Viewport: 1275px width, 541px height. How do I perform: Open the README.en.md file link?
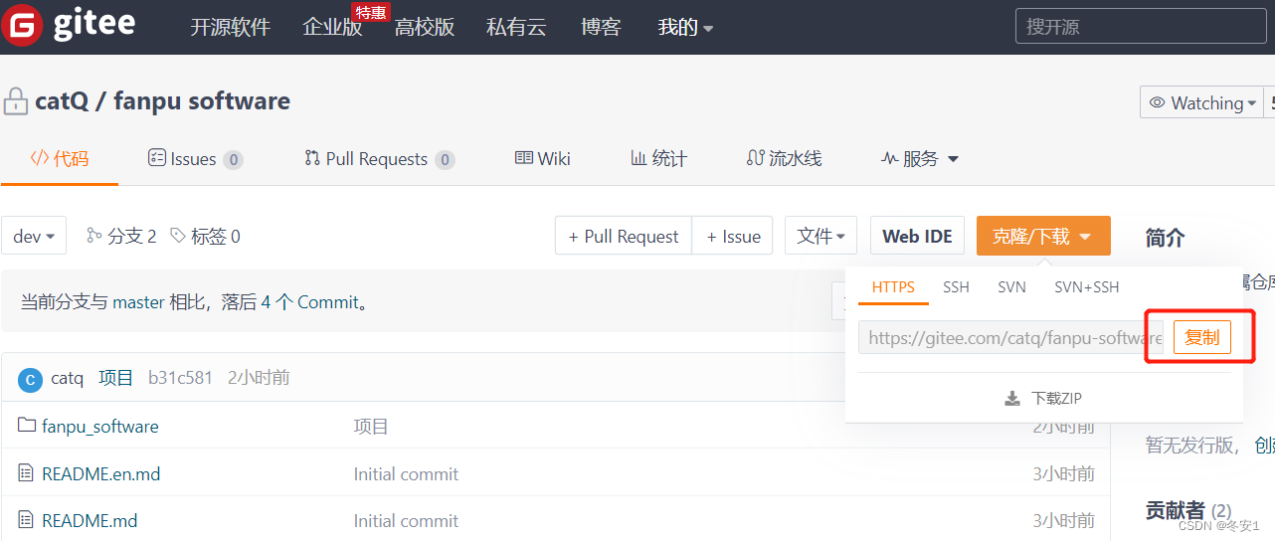click(x=101, y=474)
